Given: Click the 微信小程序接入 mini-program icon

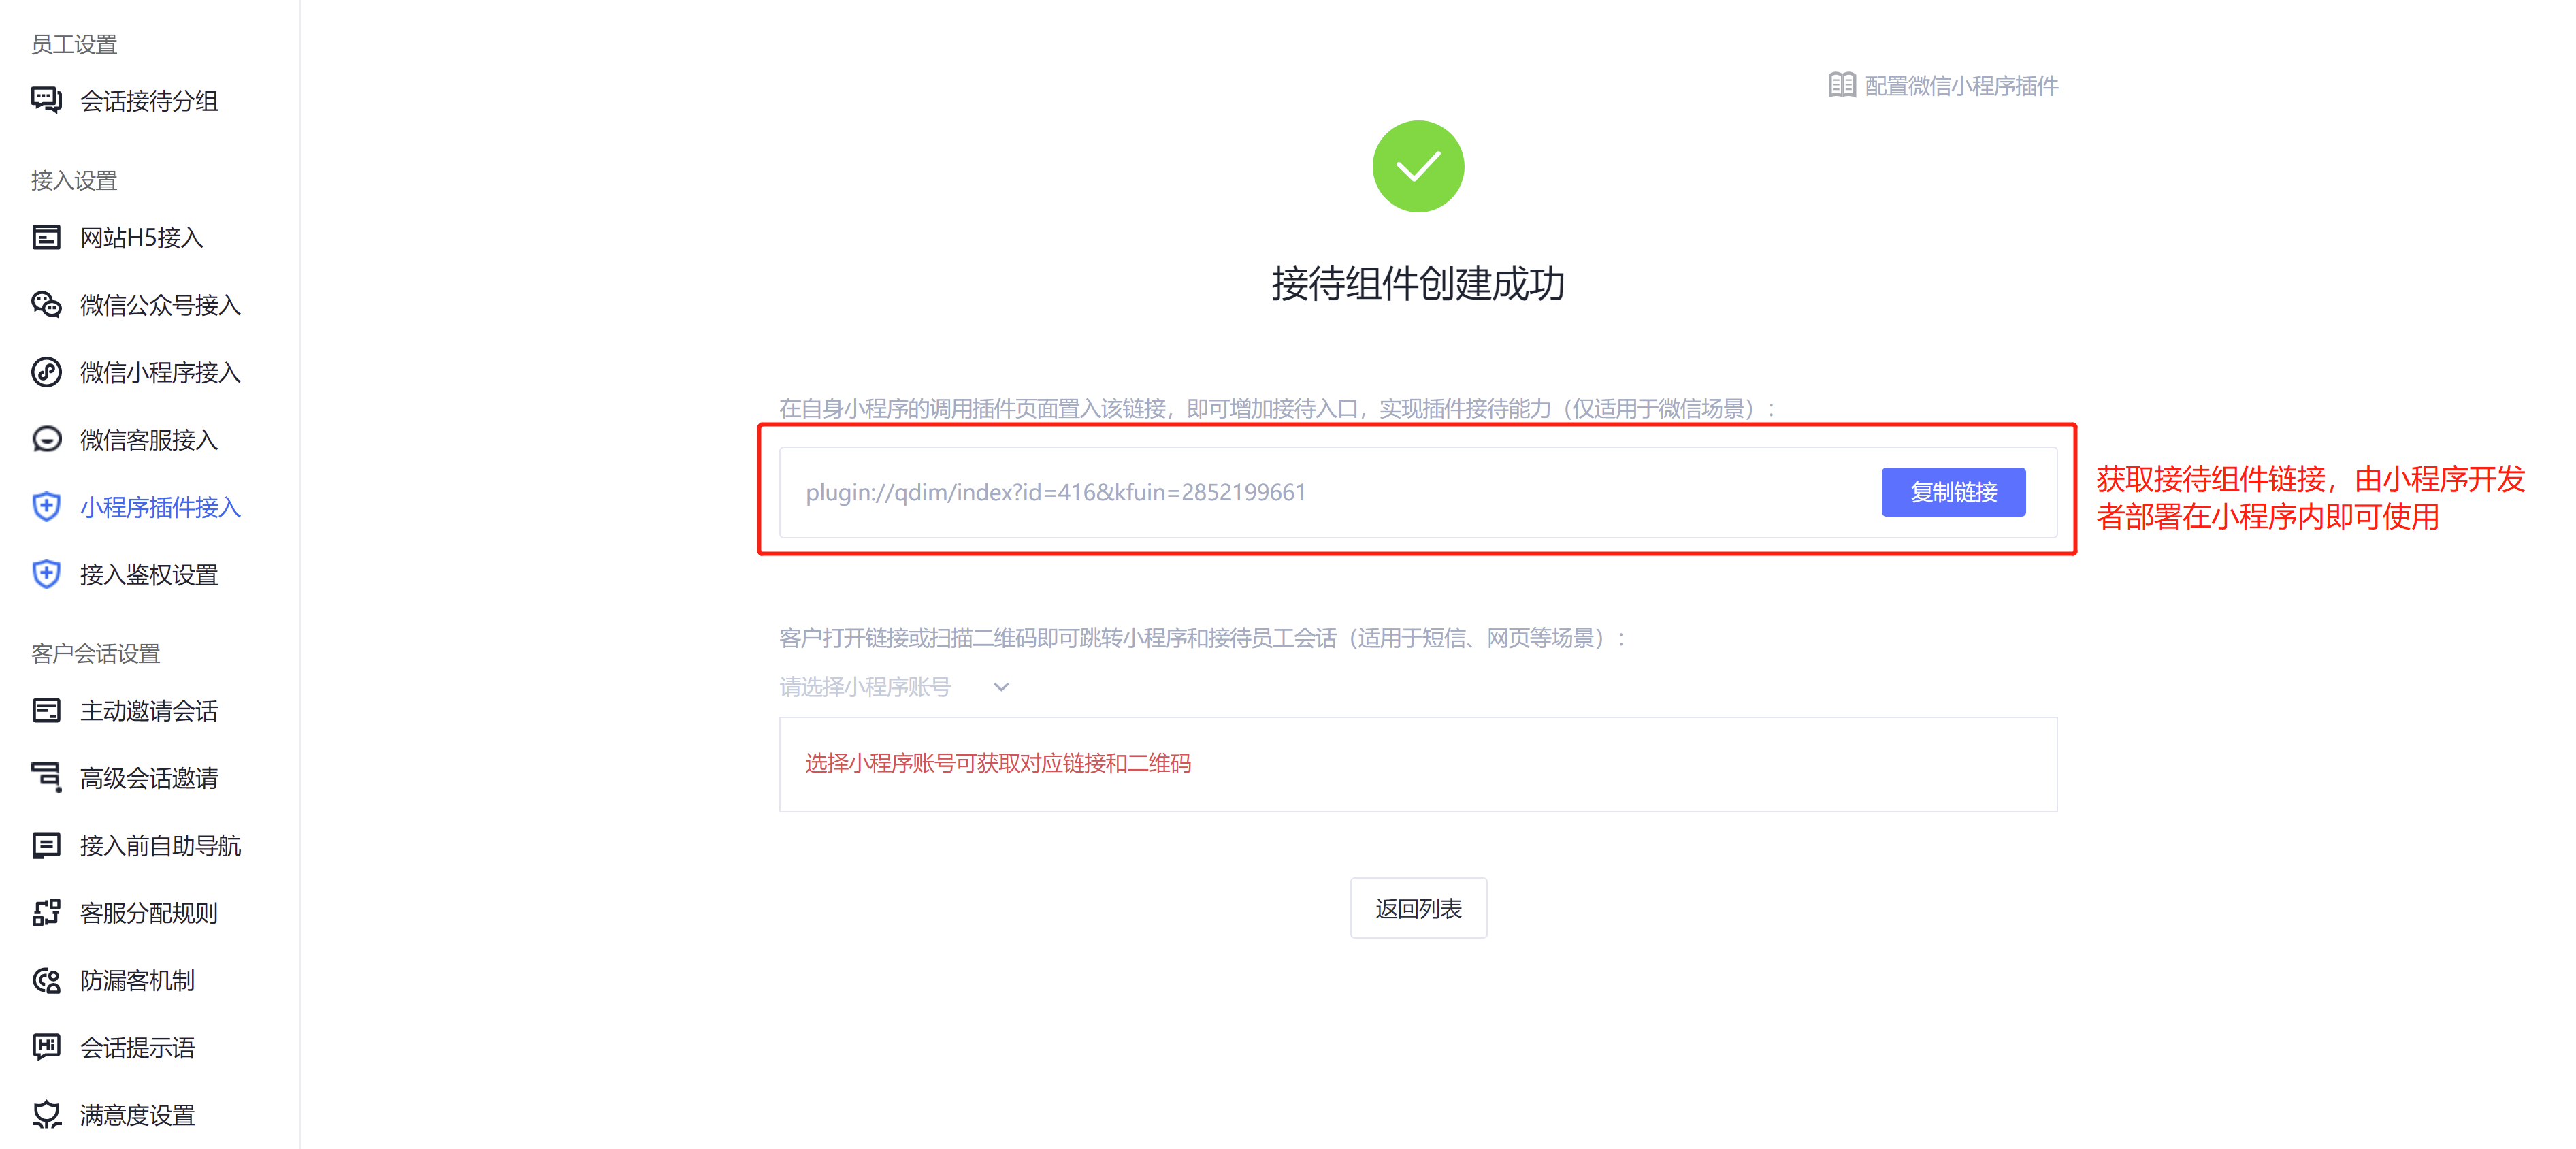Looking at the screenshot, I should coord(46,372).
